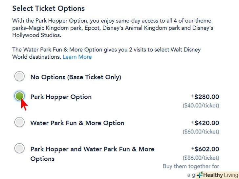Select the No Options radio button
This screenshot has width=239, height=179.
20,77
